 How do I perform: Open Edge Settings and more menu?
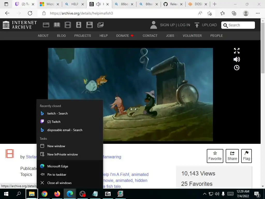[x=257, y=13]
